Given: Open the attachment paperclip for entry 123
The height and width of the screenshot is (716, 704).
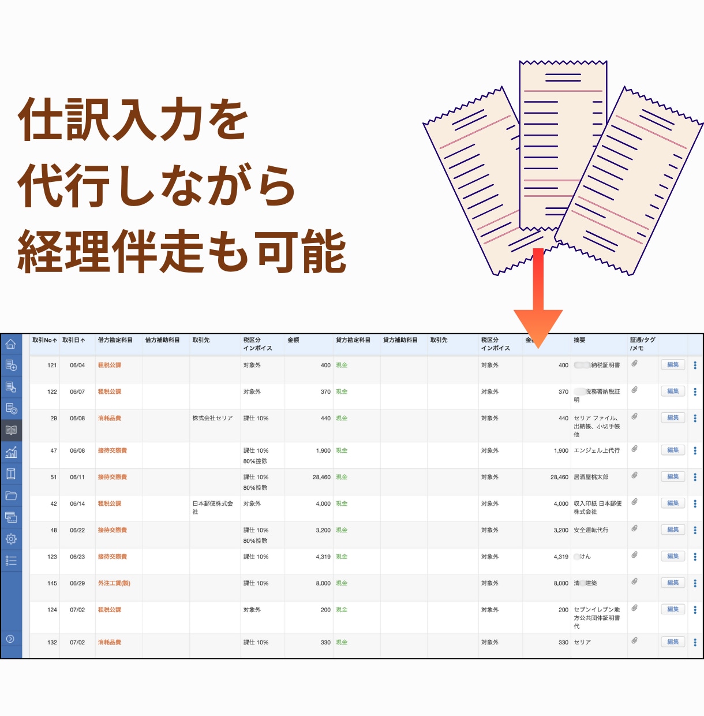Looking at the screenshot, I should click(634, 555).
